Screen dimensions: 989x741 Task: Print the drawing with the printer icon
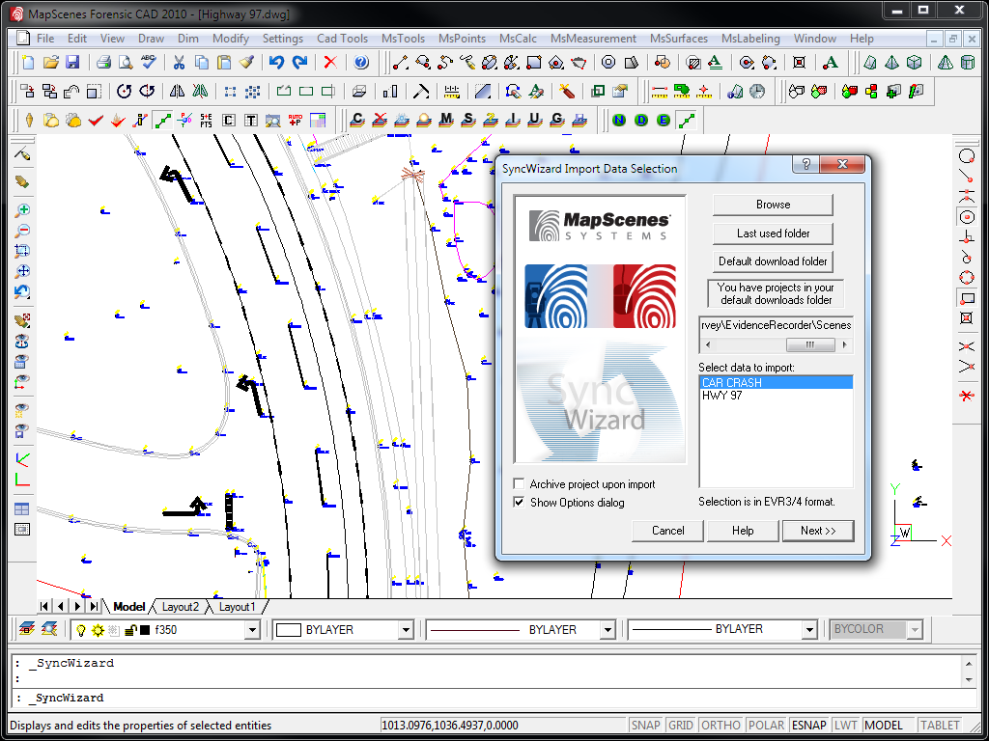point(104,63)
